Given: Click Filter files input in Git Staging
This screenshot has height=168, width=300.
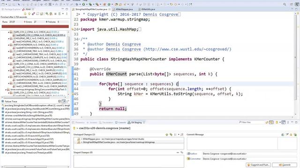Looking at the screenshot, I should (x=252, y=122).
